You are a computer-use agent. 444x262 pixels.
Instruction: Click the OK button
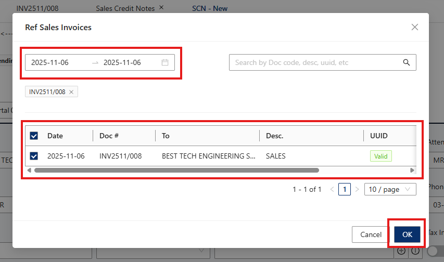407,234
